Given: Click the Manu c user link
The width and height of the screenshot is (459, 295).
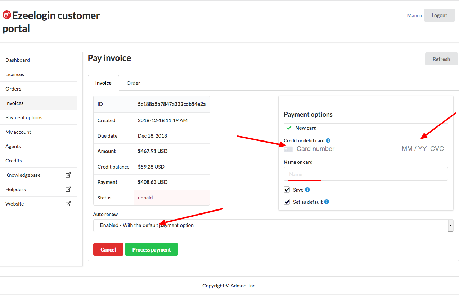Looking at the screenshot, I should point(415,15).
